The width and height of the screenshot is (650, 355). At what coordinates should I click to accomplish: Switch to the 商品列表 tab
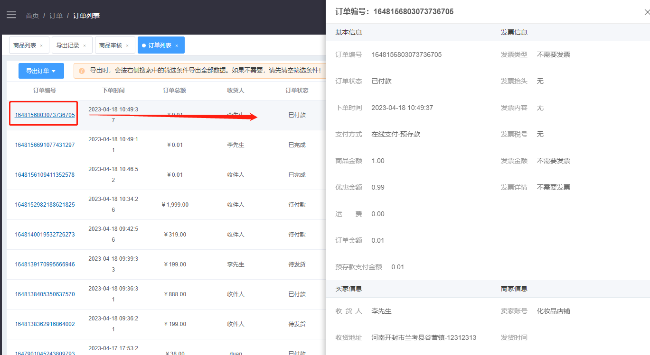(25, 46)
